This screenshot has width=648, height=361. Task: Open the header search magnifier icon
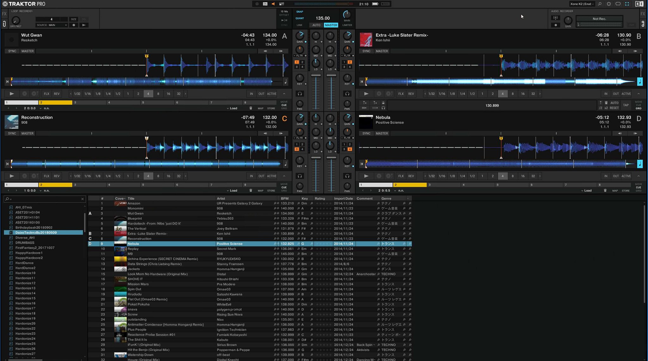pyautogui.click(x=600, y=4)
